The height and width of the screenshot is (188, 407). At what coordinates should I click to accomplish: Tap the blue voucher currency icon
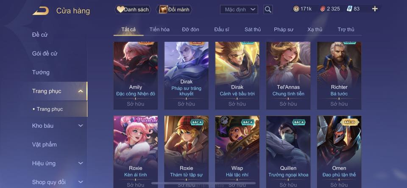[x=349, y=9]
